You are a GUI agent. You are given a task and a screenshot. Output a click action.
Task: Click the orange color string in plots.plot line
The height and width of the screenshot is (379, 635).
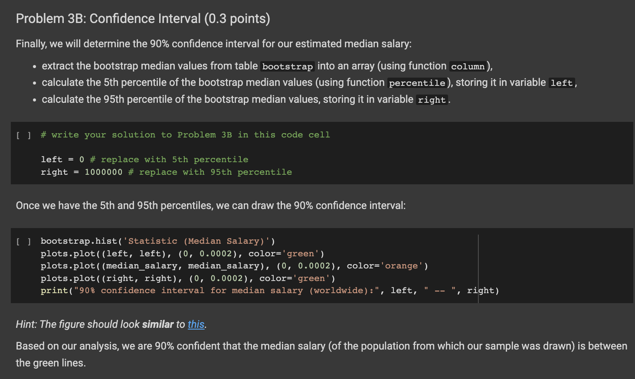click(402, 265)
